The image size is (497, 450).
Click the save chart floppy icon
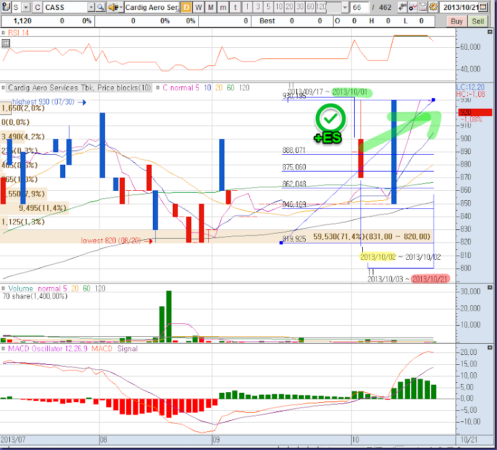pos(423,7)
